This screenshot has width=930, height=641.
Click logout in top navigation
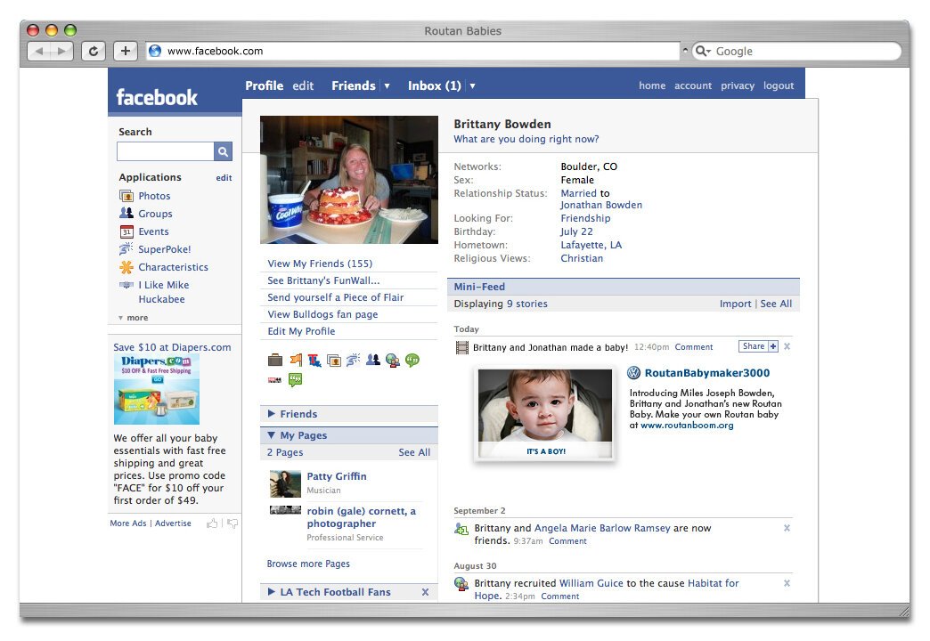(779, 85)
